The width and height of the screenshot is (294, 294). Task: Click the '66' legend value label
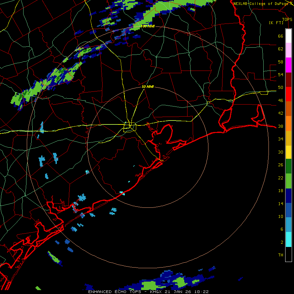click(x=281, y=36)
